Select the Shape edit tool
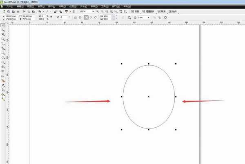The image size is (245, 164). 3,30
